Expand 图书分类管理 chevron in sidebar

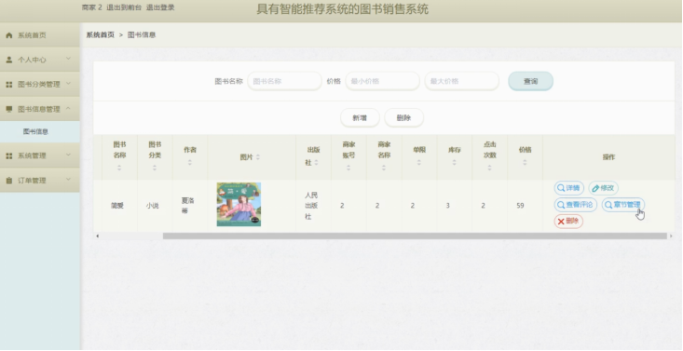point(68,83)
